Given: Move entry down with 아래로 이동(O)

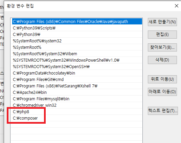Looking at the screenshot, I should (x=162, y=92).
